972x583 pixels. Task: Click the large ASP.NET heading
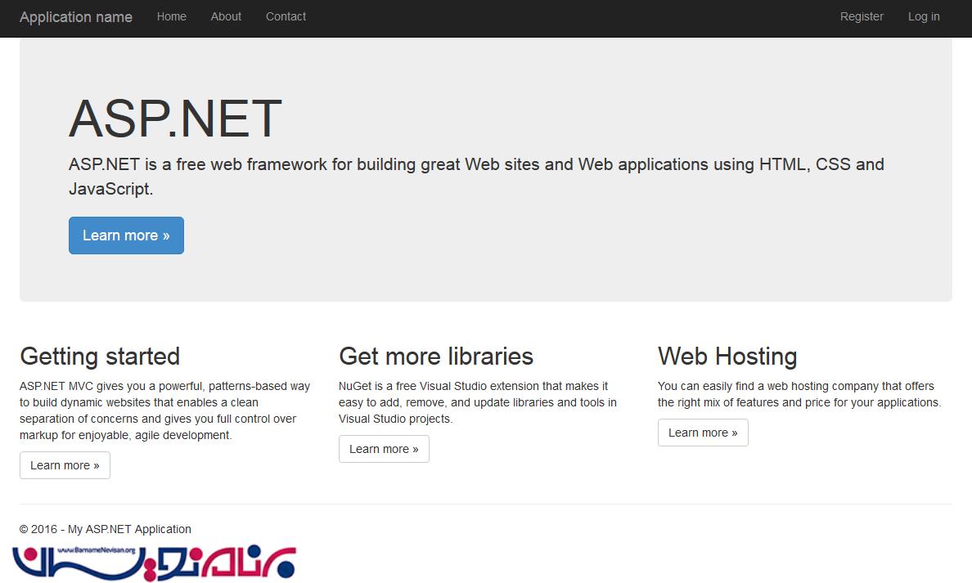pyautogui.click(x=175, y=119)
